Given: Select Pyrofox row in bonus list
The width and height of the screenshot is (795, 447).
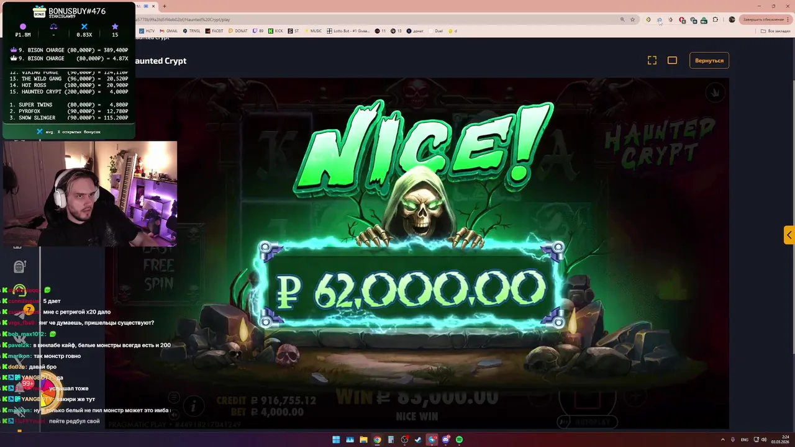Looking at the screenshot, I should point(68,111).
